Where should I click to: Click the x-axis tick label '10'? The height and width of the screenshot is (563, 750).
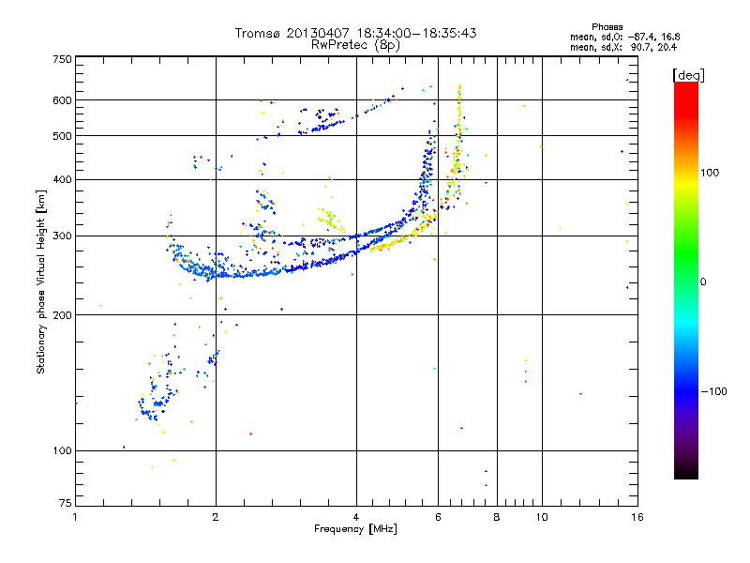[542, 517]
